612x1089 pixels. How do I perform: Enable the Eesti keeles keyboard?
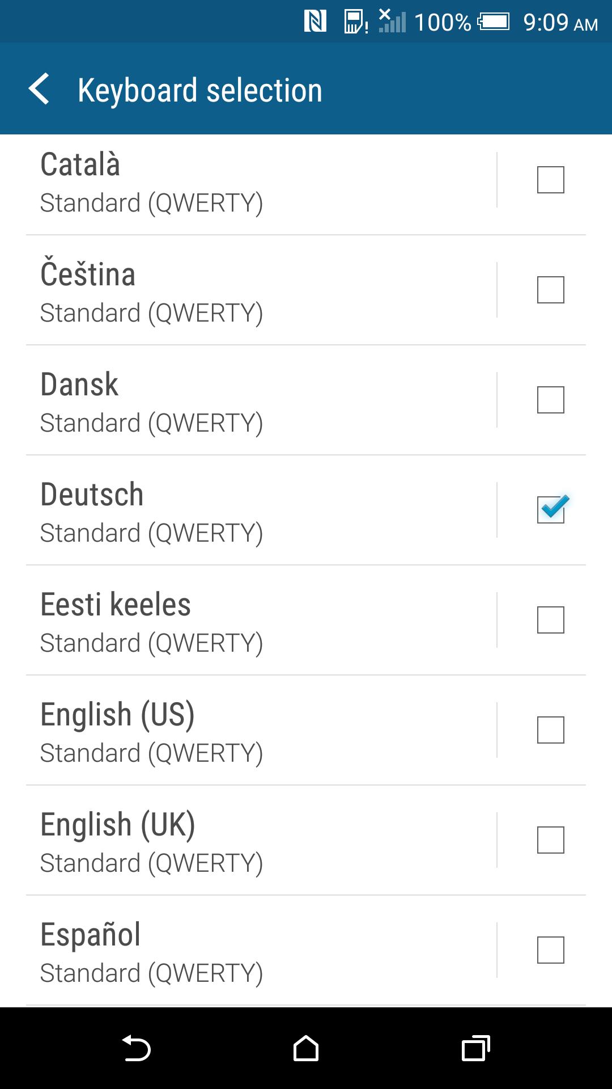[x=550, y=620]
